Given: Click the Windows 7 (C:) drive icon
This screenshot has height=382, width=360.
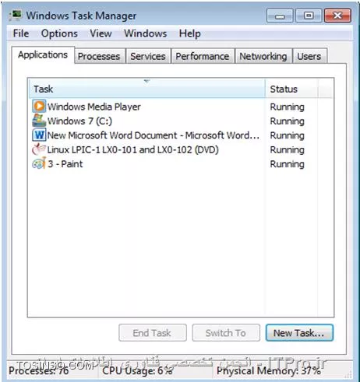Looking at the screenshot, I should tap(39, 121).
